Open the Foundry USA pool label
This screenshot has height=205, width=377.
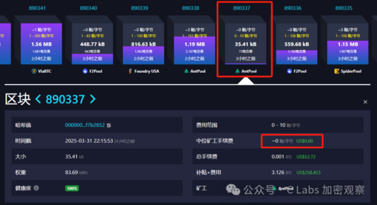point(146,71)
